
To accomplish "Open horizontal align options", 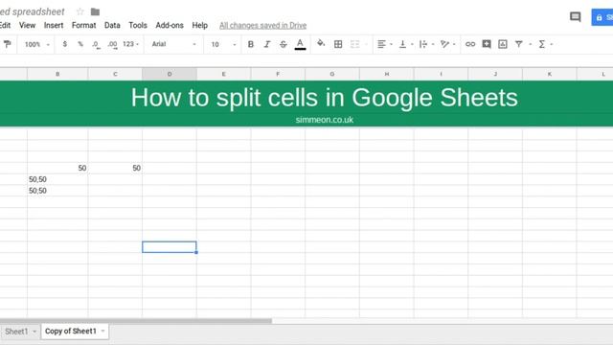I will (x=381, y=44).
